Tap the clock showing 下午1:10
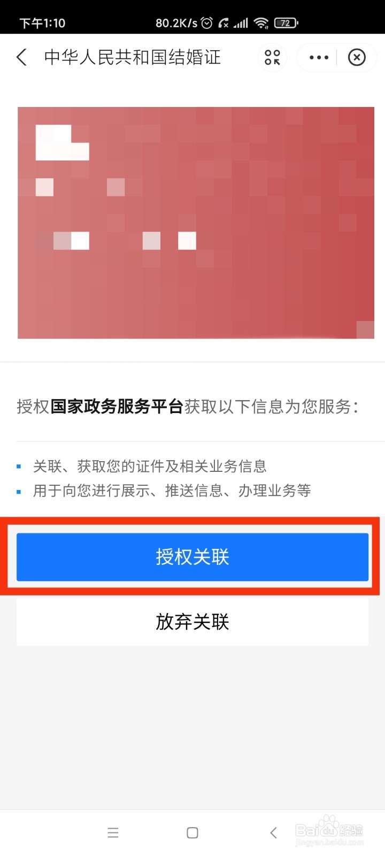The height and width of the screenshot is (856, 385). pyautogui.click(x=42, y=23)
